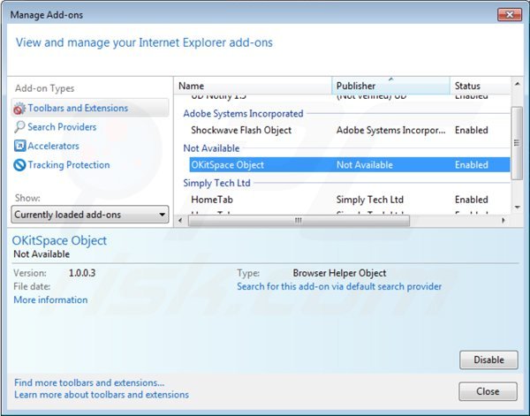Click the horizontal scrollbar left arrow

(x=180, y=221)
